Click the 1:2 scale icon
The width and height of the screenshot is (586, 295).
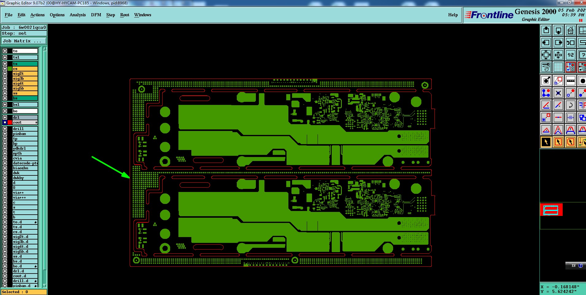(570, 55)
